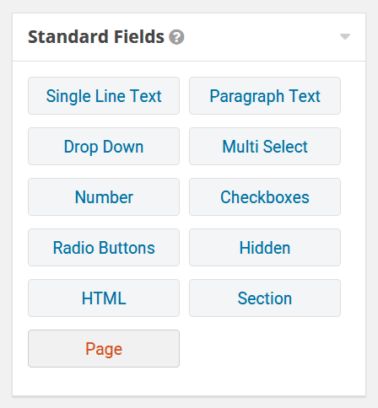
Task: Add the Number field
Action: (x=104, y=197)
